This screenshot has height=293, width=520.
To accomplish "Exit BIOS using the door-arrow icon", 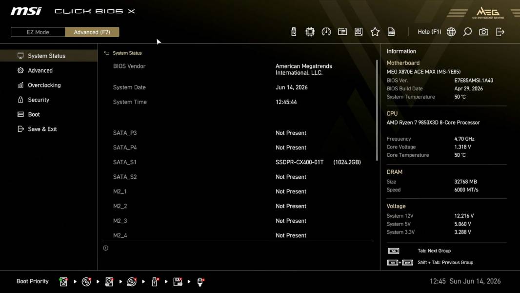I will point(500,32).
